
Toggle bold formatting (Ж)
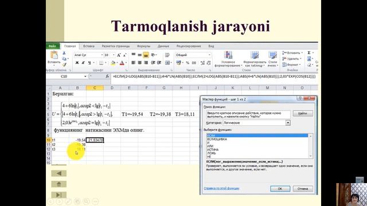point(77,63)
